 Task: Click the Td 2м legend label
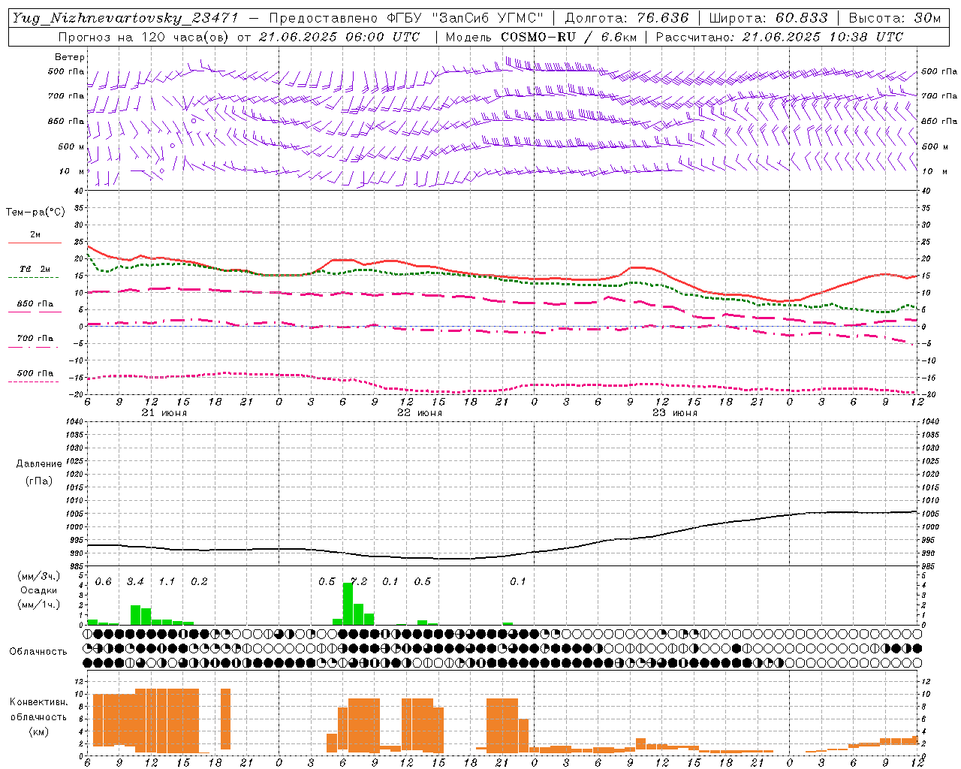tap(35, 269)
